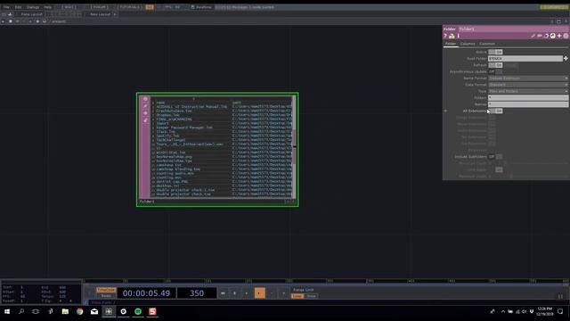
Task: Reset timeline to start
Action: [x=223, y=293]
